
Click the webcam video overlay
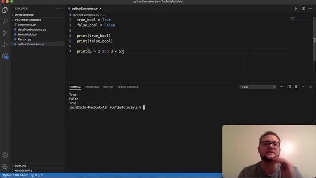point(269,151)
